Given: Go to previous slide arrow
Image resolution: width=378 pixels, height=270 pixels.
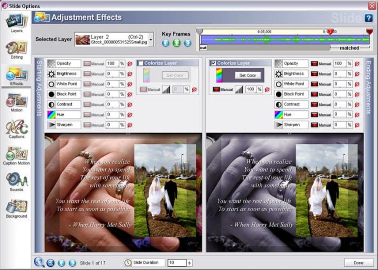Looking at the screenshot, I should (61, 263).
